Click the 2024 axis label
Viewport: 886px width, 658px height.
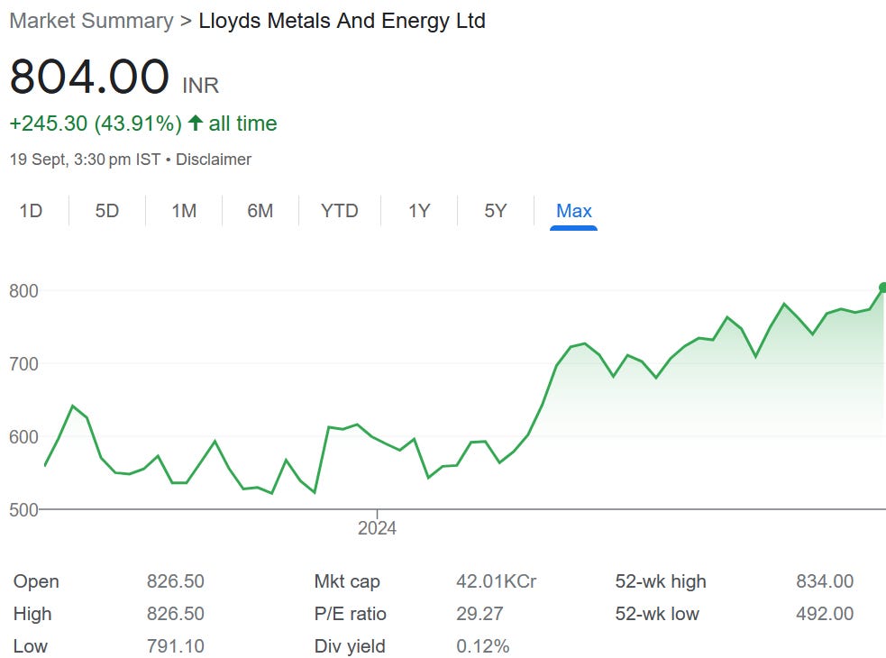click(x=377, y=528)
